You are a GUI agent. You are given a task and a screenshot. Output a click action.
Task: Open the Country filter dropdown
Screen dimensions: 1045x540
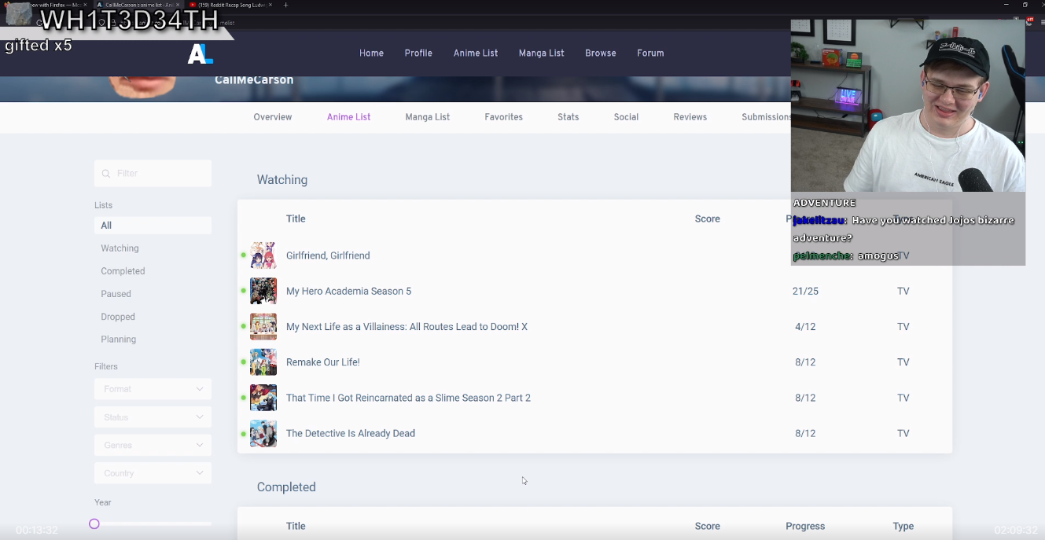click(x=153, y=473)
